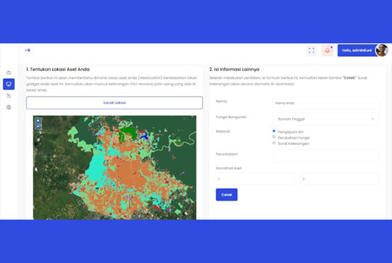Focus the 'Nama' input field

click(326, 103)
